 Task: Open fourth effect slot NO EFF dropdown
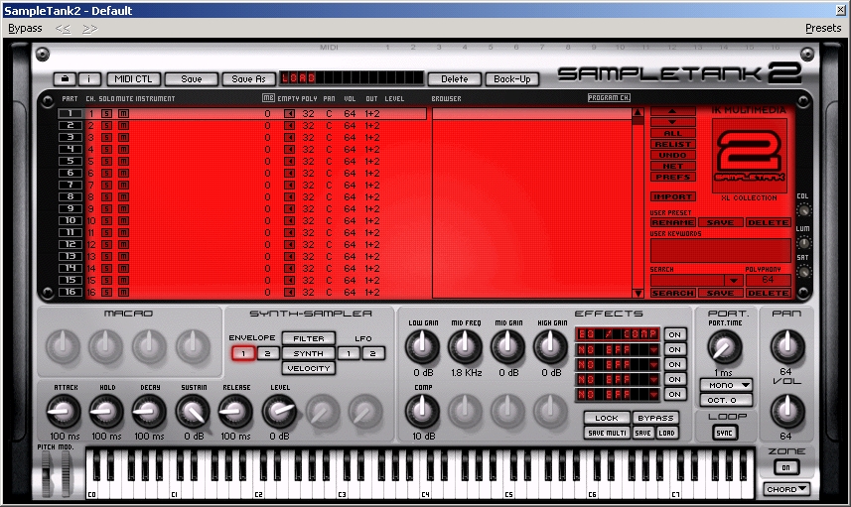coord(654,380)
